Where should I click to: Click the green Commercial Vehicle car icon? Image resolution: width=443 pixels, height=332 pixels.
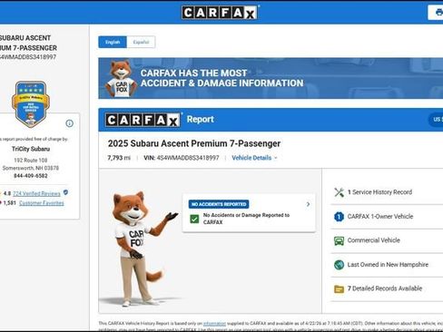tap(339, 240)
